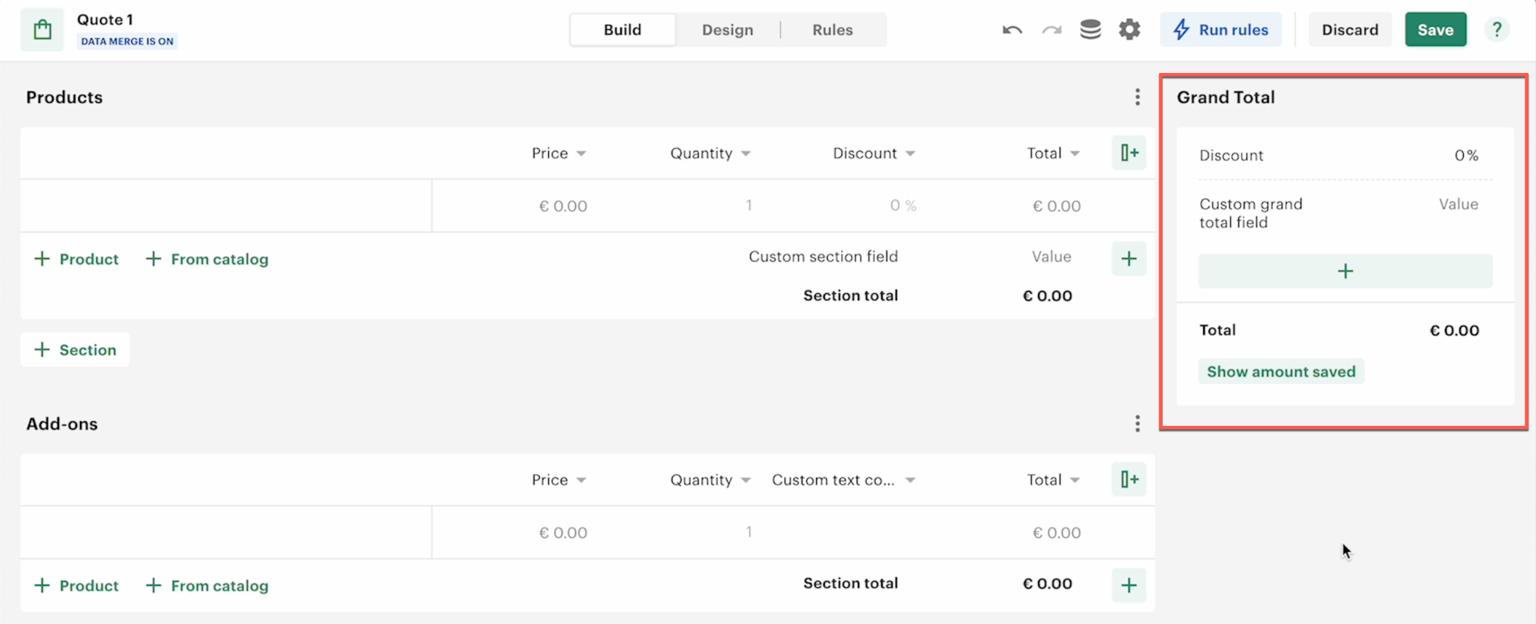Open quote settings gear icon
The image size is (1536, 624).
[1129, 30]
